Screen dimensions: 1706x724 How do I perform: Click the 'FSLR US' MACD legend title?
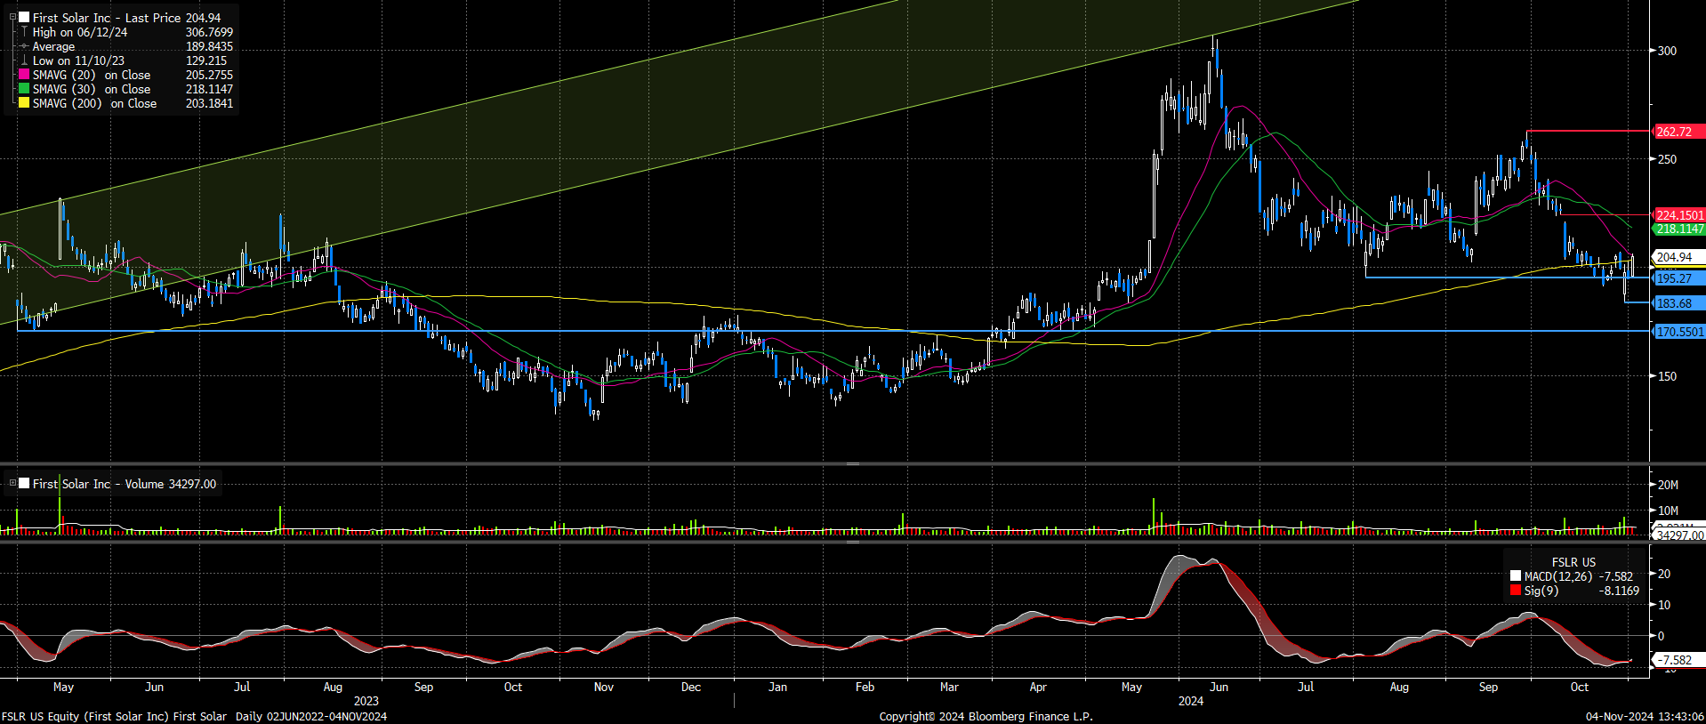(1573, 562)
